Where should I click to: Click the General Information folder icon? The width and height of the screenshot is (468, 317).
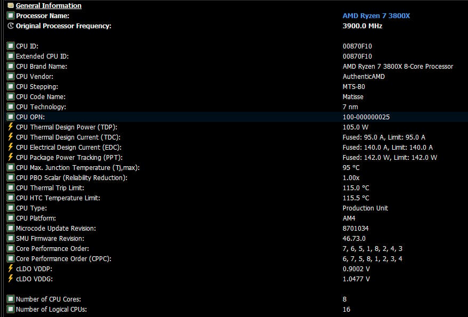coord(11,5)
